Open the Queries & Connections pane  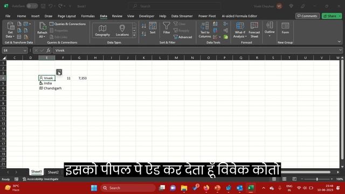[68, 24]
